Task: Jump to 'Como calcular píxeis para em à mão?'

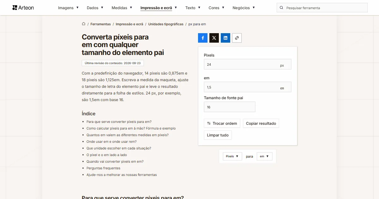Action: (x=131, y=128)
